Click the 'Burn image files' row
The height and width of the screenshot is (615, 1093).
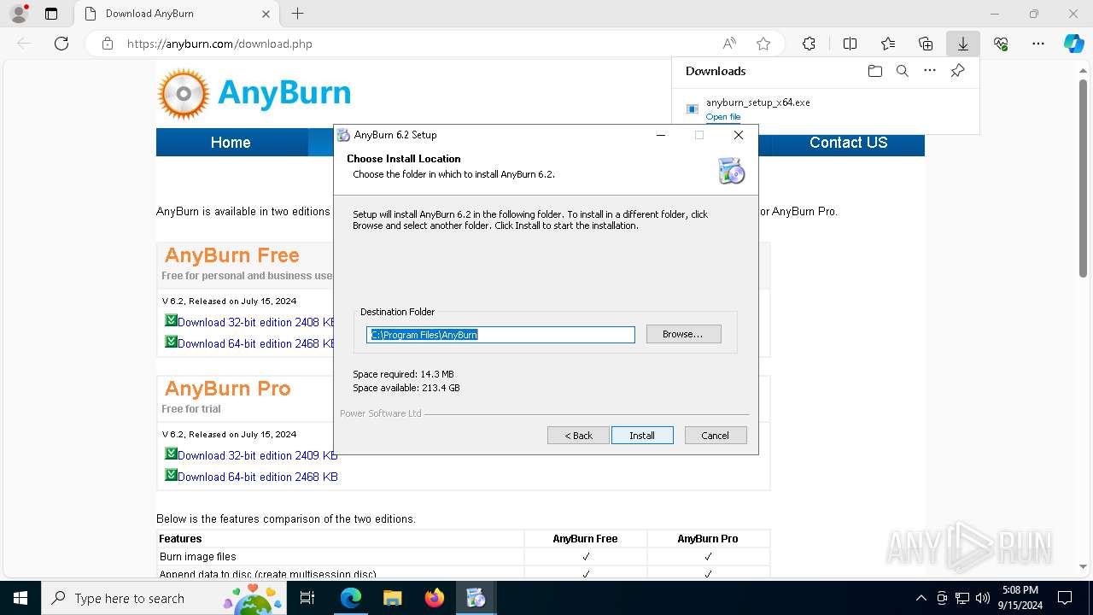click(x=464, y=557)
